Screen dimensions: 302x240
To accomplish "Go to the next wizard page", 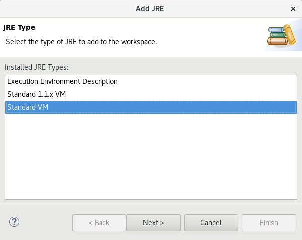I will point(153,223).
